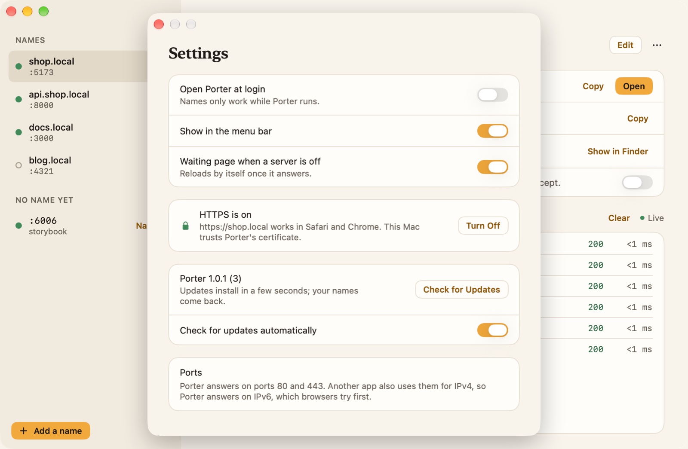The image size is (688, 449).
Task: Click the Settings heading
Action: tap(198, 53)
